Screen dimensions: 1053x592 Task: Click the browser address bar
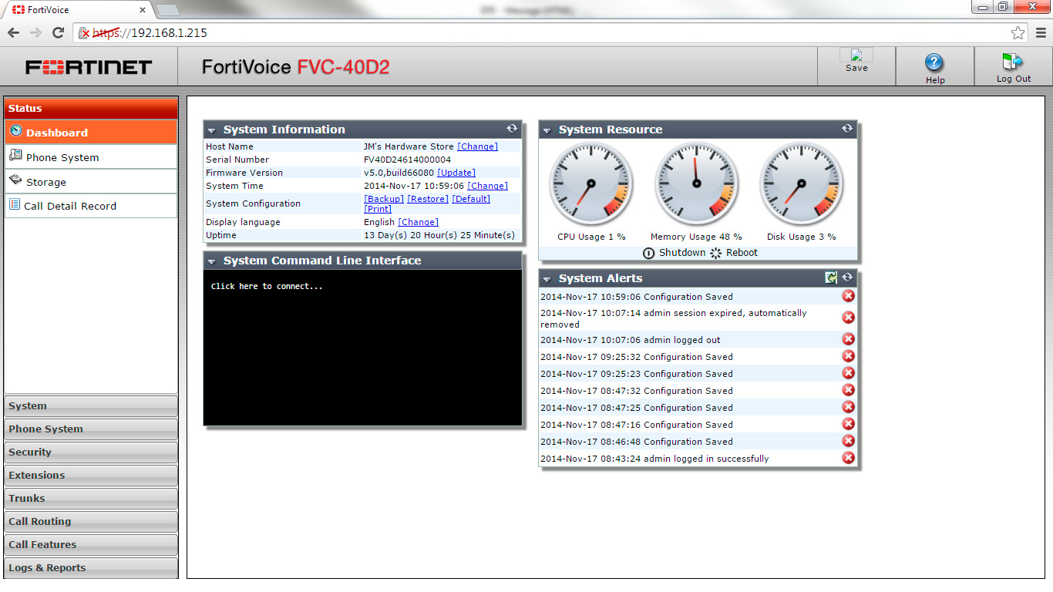551,32
